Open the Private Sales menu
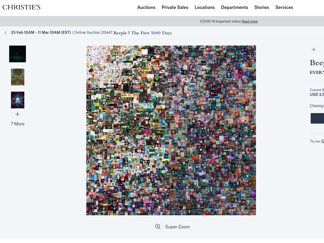 tap(175, 7)
